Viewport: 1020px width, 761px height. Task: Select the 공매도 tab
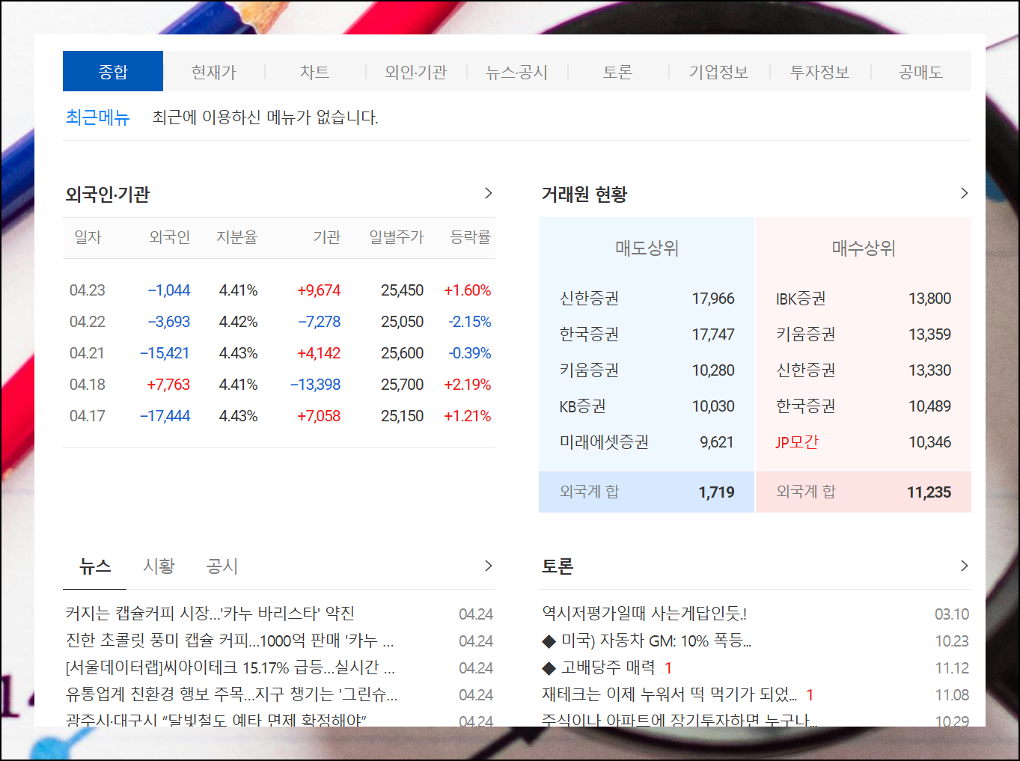click(x=921, y=72)
